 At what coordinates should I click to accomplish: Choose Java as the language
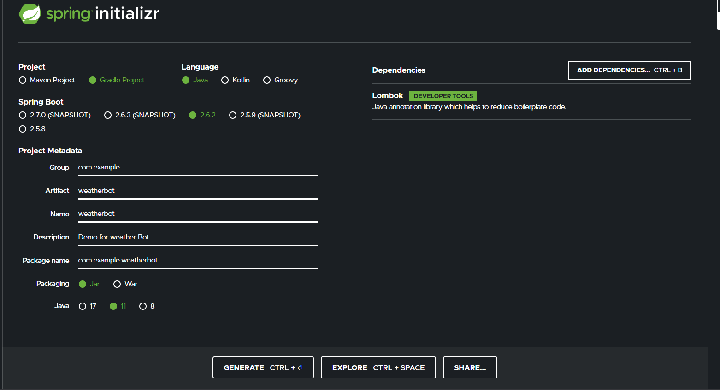pyautogui.click(x=195, y=80)
